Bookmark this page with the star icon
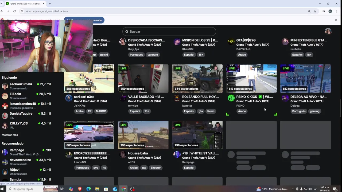Image resolution: width=342 pixels, height=192 pixels. click(315, 11)
